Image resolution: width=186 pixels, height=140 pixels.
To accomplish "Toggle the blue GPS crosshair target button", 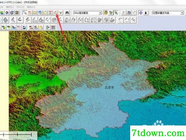I will (141, 13).
